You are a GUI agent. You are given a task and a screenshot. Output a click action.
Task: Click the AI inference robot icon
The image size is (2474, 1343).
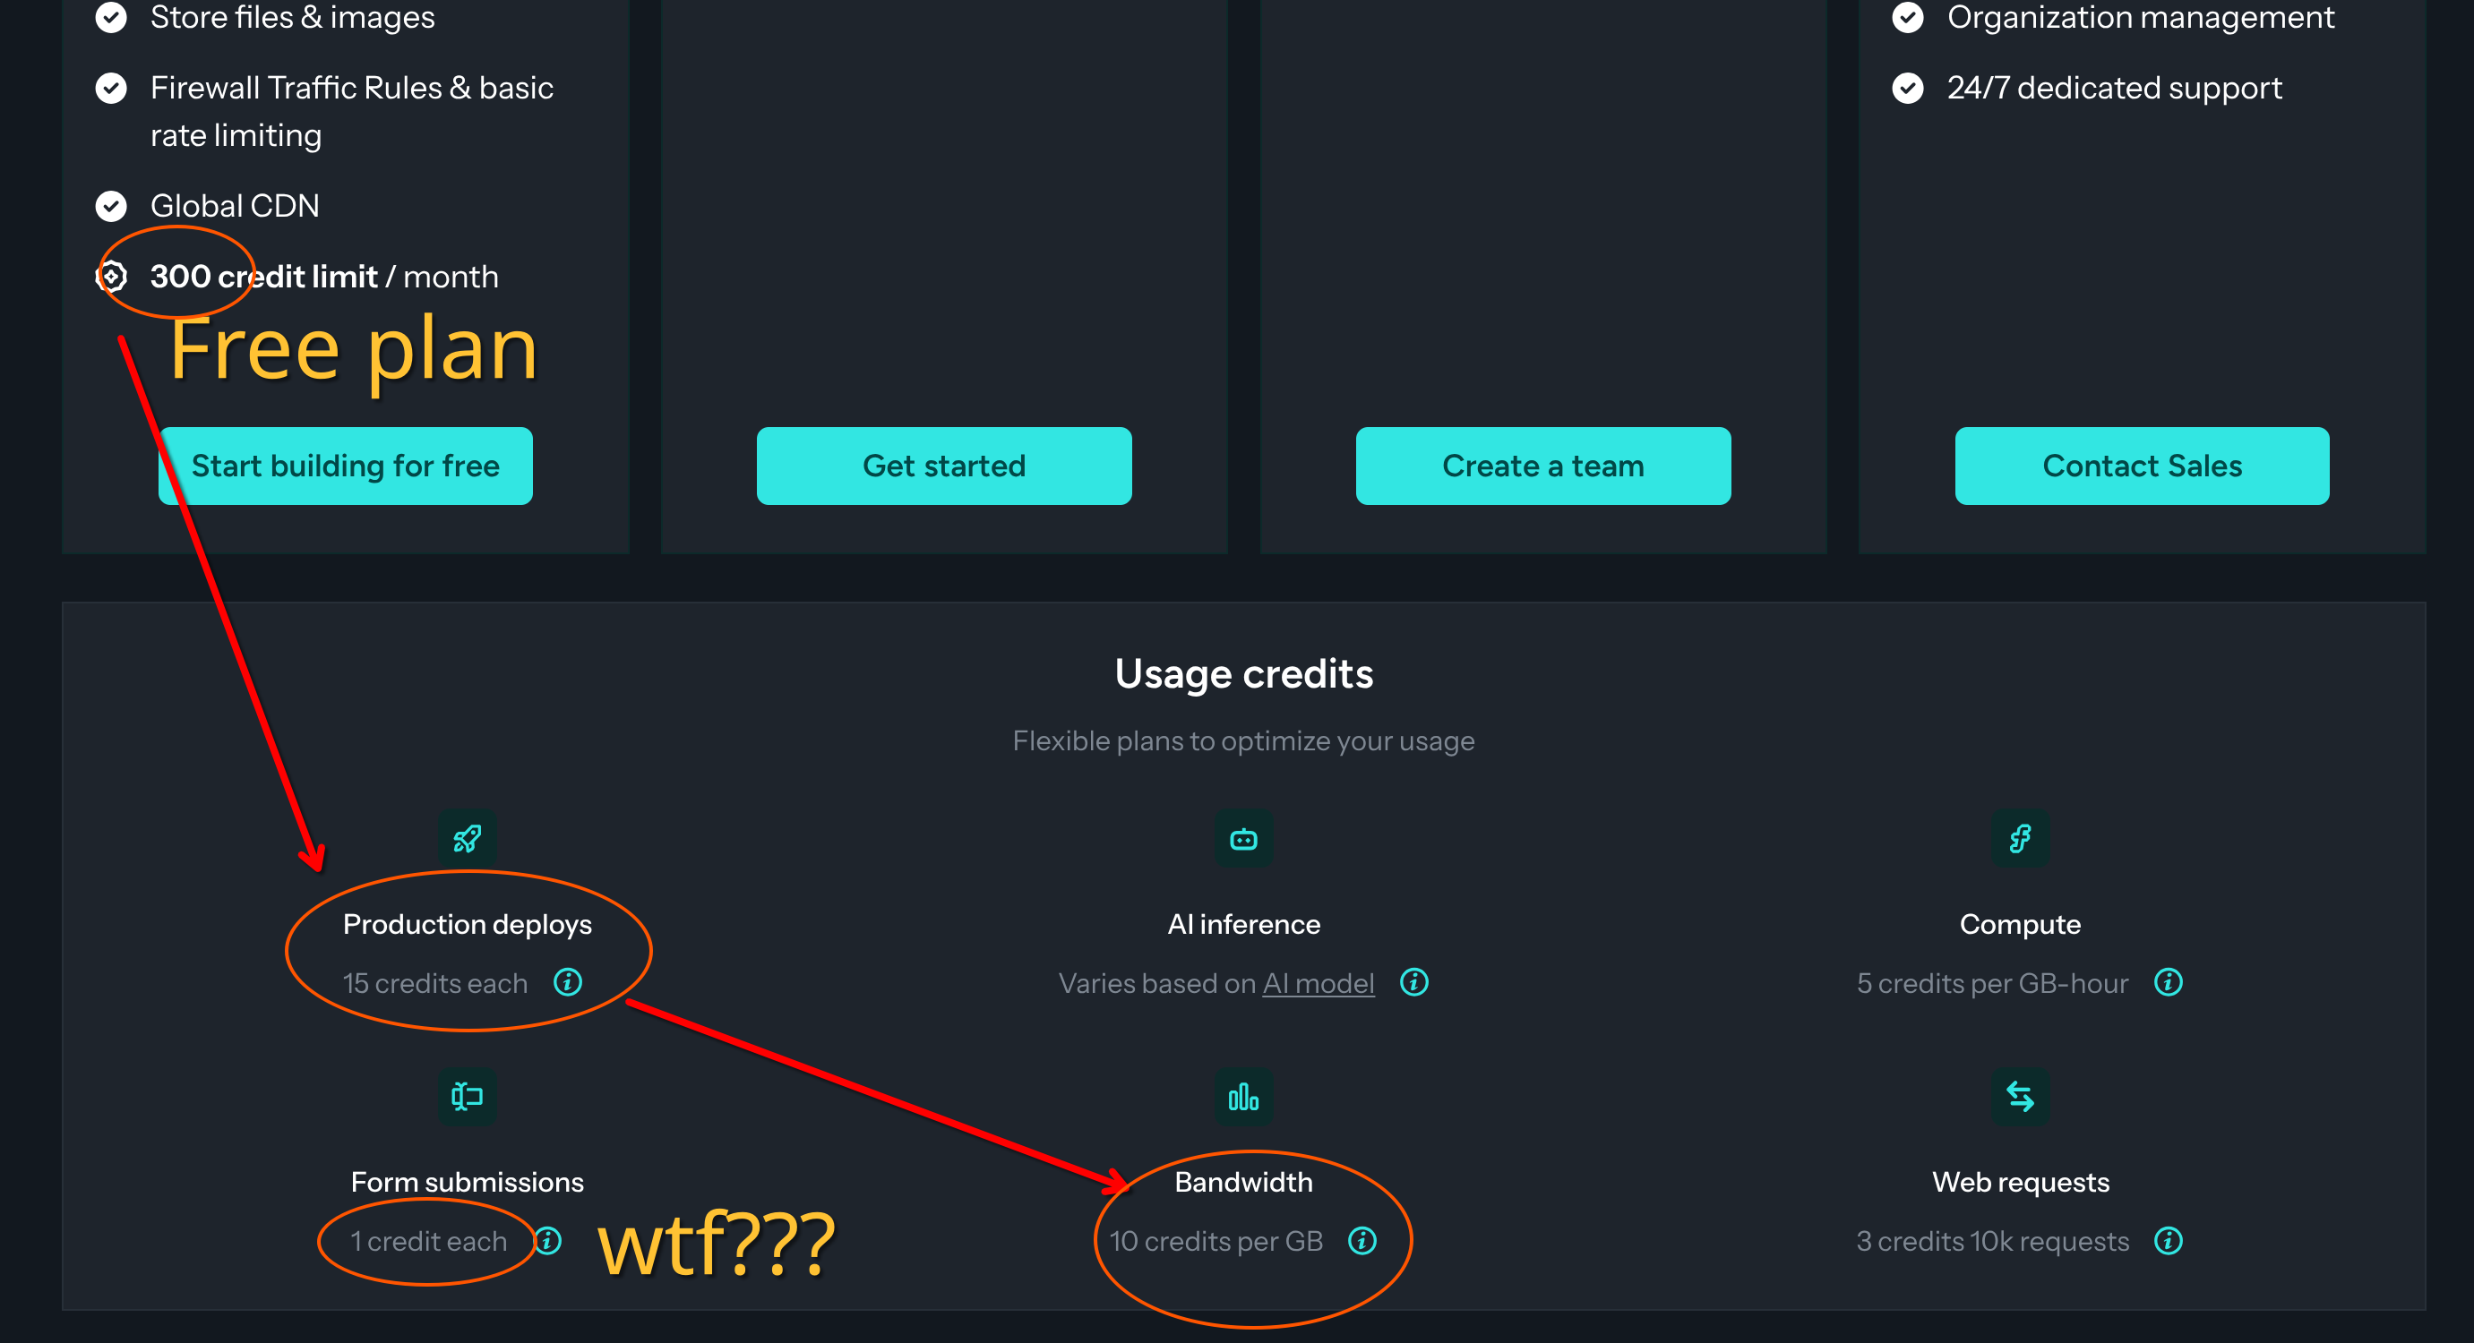tap(1242, 839)
